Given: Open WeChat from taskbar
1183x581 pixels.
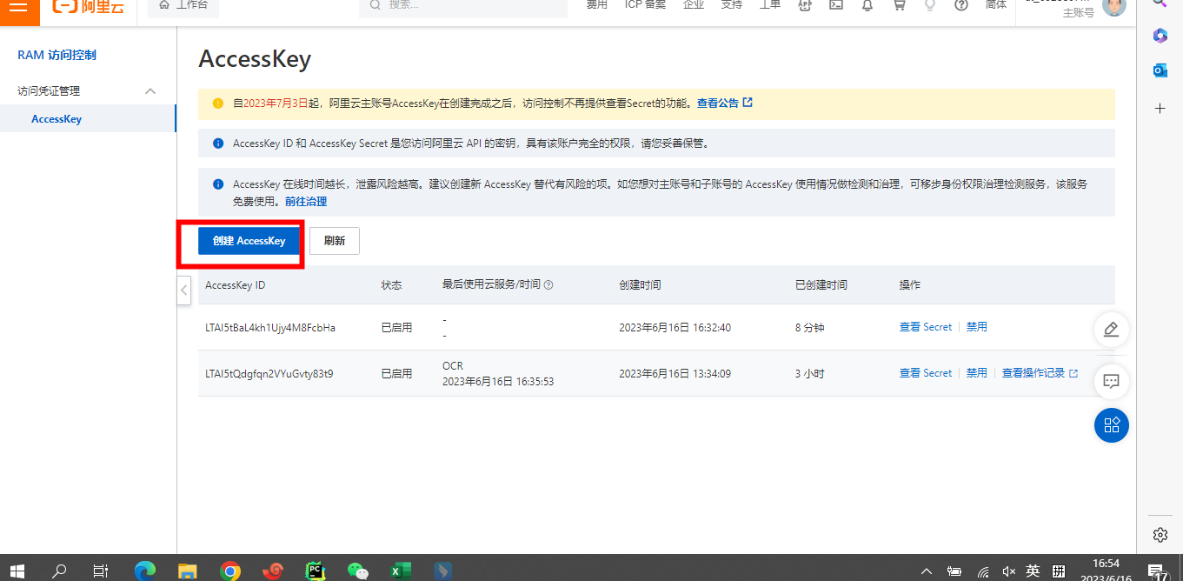Looking at the screenshot, I should click(357, 571).
